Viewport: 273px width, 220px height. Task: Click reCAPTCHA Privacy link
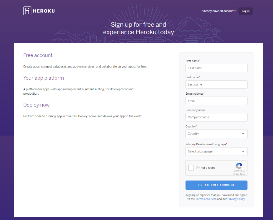[236, 174]
